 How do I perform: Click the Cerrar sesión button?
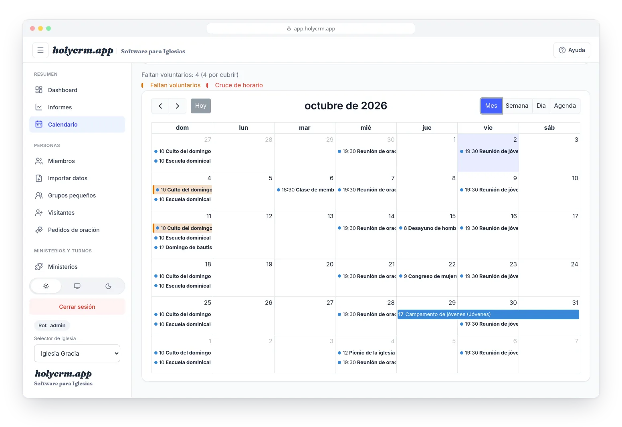point(77,307)
